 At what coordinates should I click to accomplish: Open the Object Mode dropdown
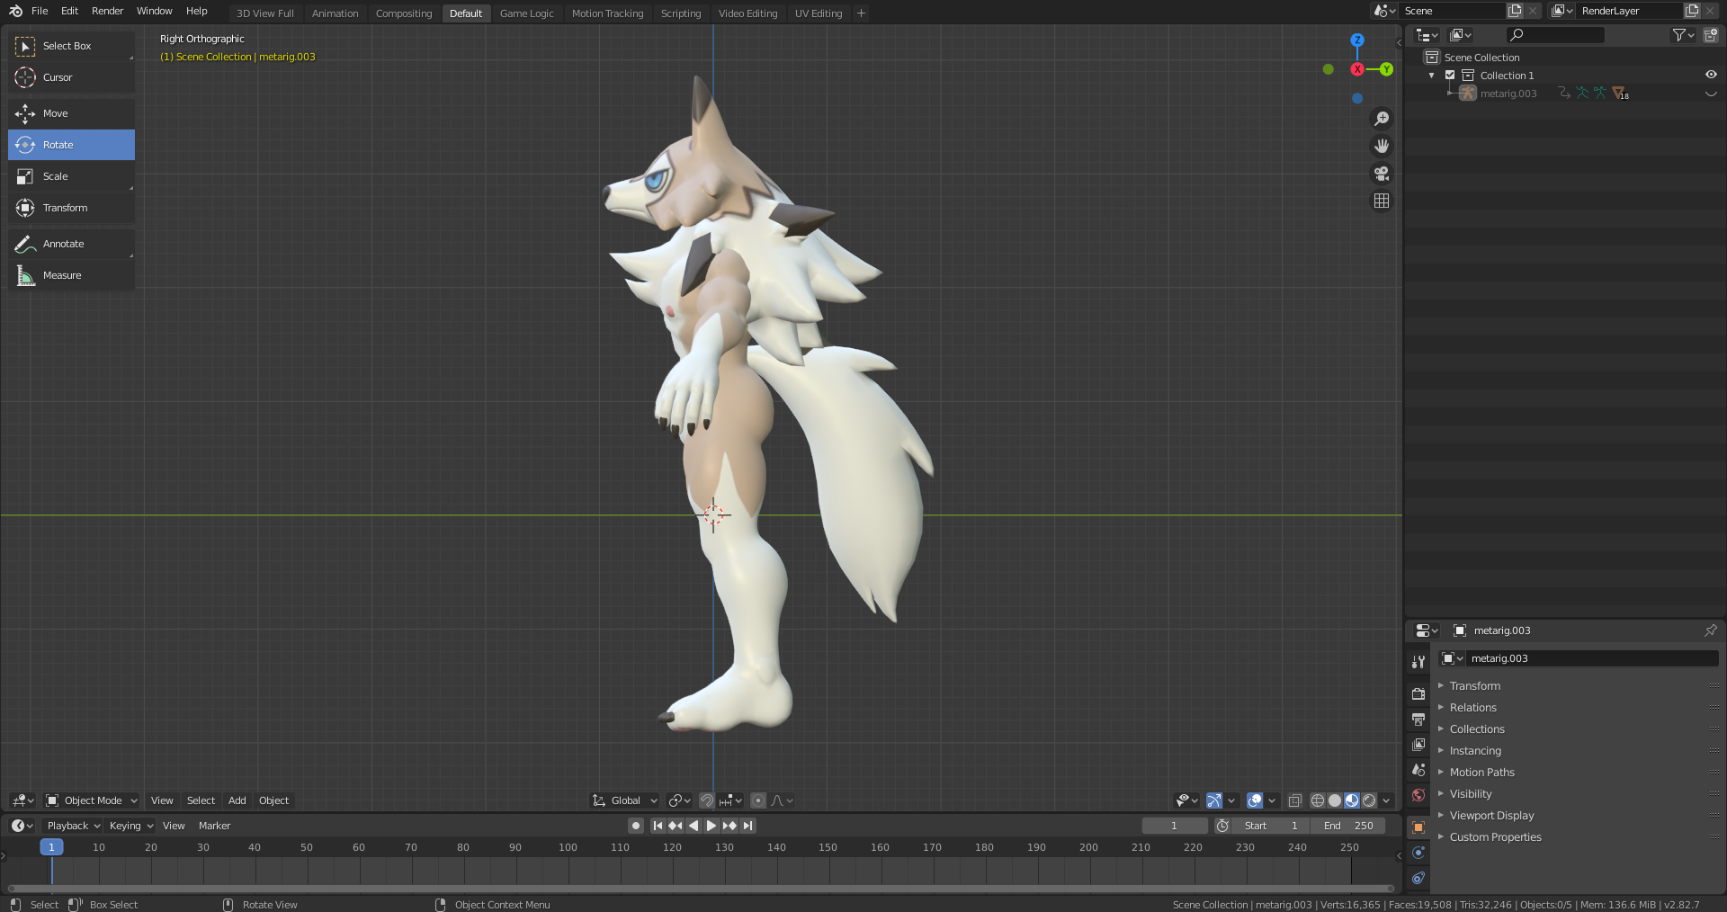pos(92,800)
